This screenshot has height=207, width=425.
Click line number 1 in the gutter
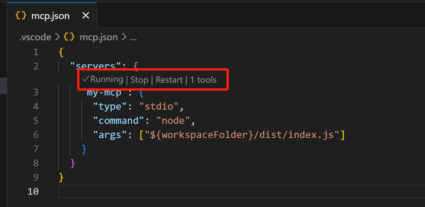[35, 52]
